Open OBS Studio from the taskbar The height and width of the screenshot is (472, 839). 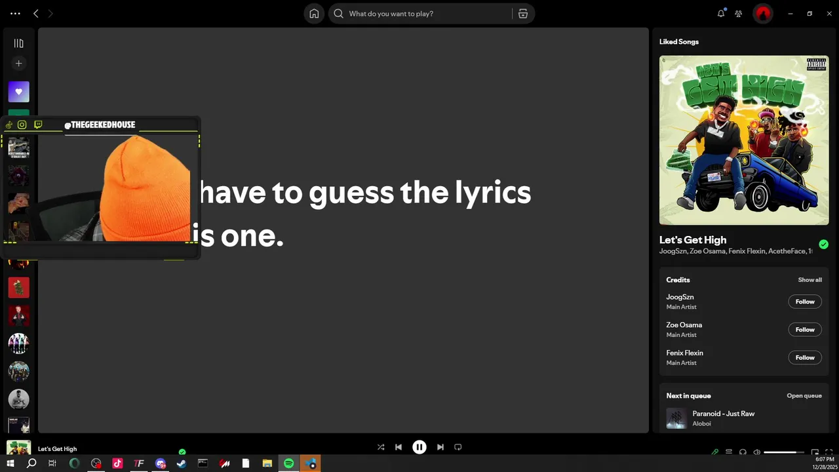click(x=96, y=463)
